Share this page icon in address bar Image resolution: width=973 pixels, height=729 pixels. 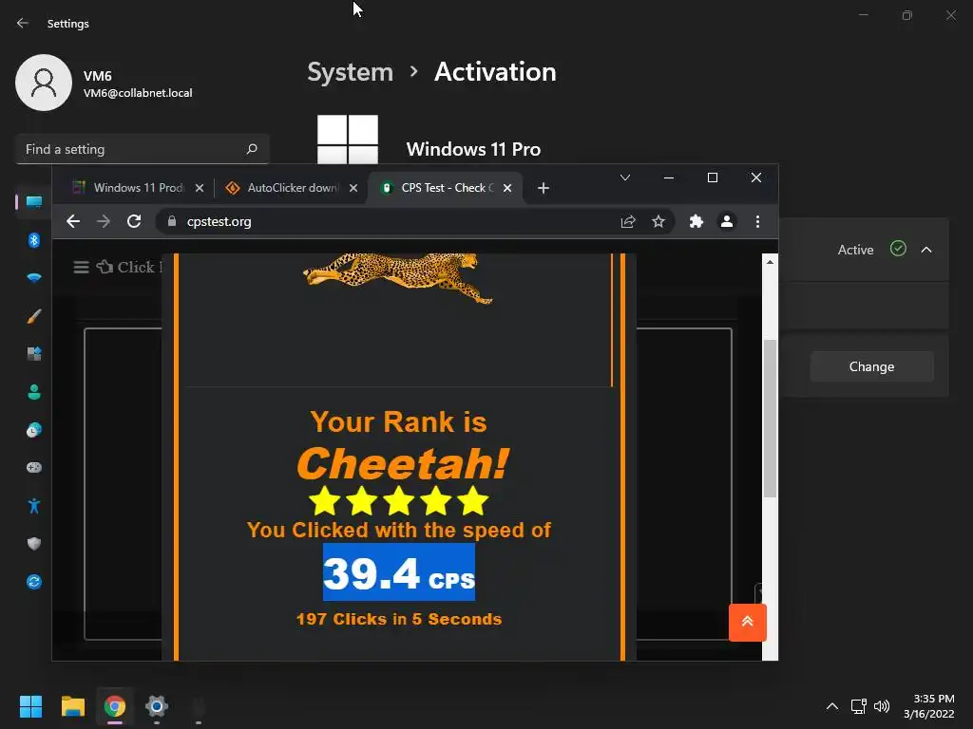pyautogui.click(x=628, y=221)
